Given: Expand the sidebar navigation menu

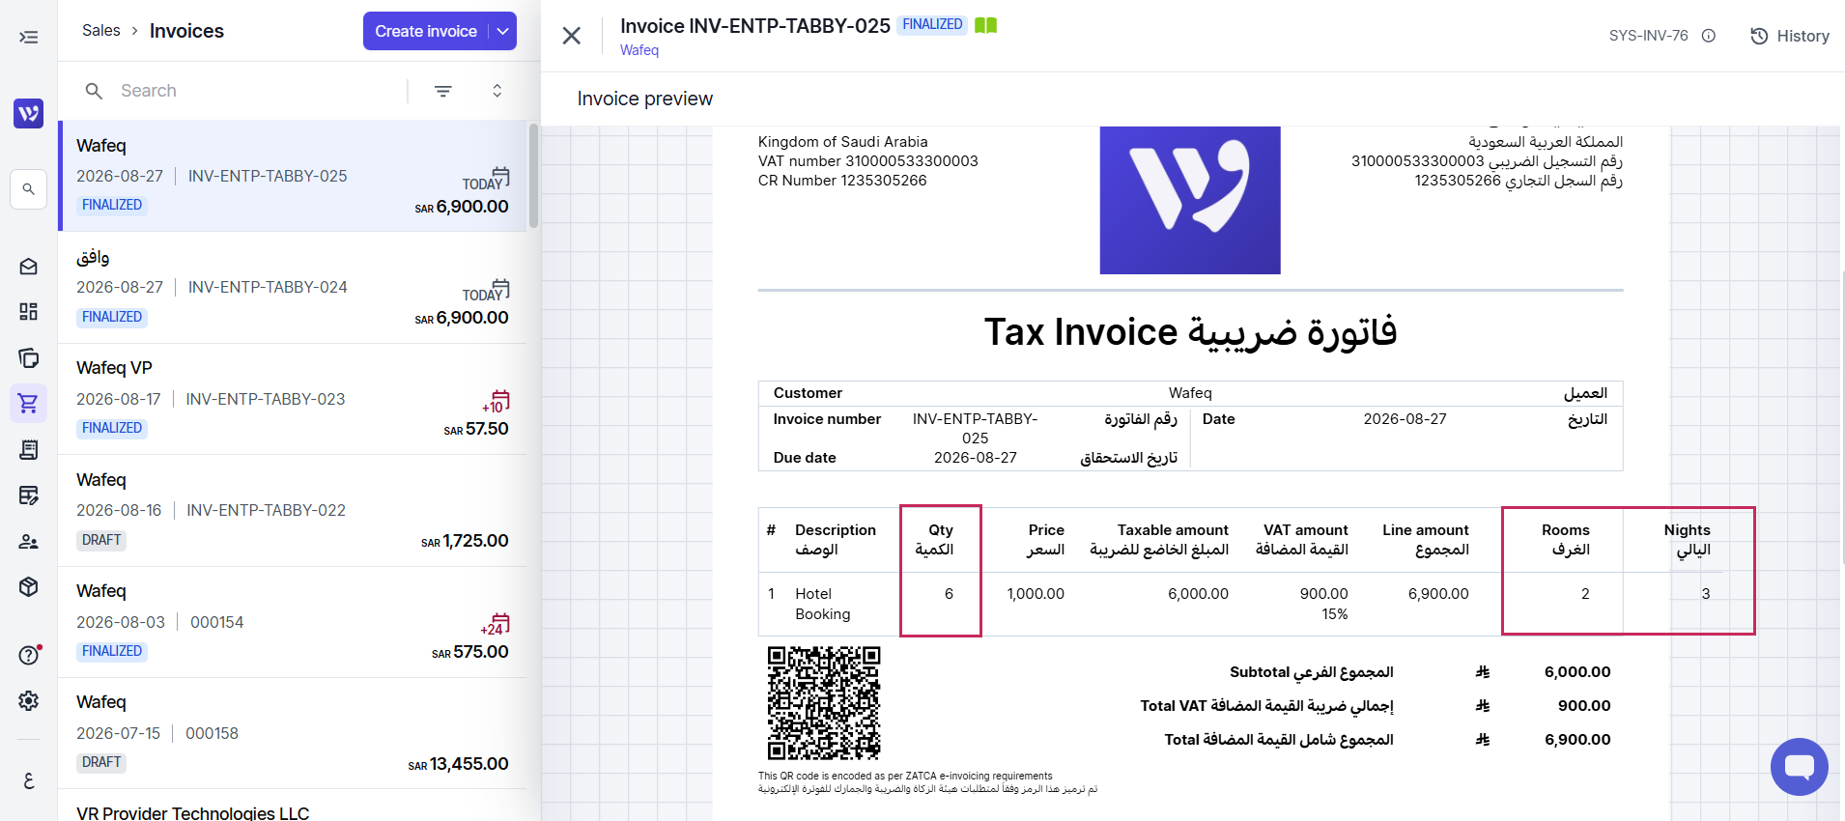Looking at the screenshot, I should [x=29, y=38].
